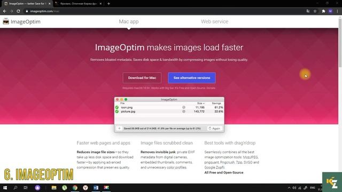Click the Savings column header
The width and height of the screenshot is (342, 192).
pyautogui.click(x=216, y=103)
